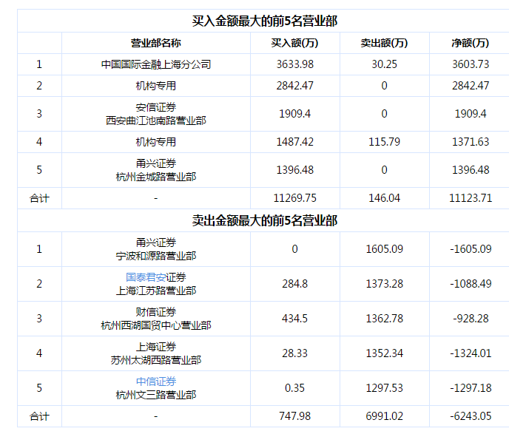The height and width of the screenshot is (434, 509).
Task: Click sell amount 1297.53
Action: coord(385,388)
